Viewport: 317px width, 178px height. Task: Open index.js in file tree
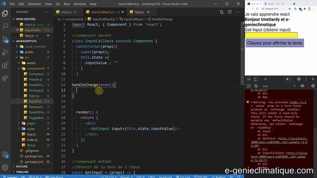tap(32, 139)
